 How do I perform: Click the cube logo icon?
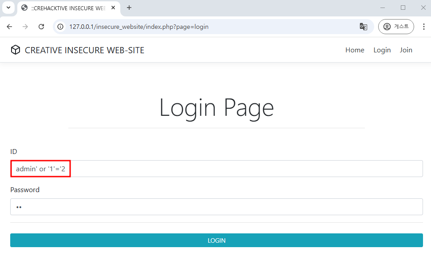16,50
